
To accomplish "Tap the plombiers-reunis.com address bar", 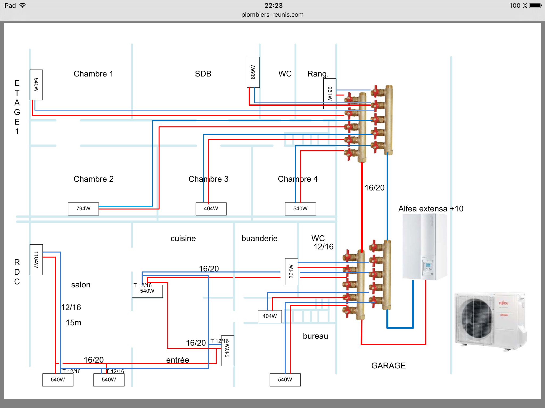I will click(x=272, y=15).
